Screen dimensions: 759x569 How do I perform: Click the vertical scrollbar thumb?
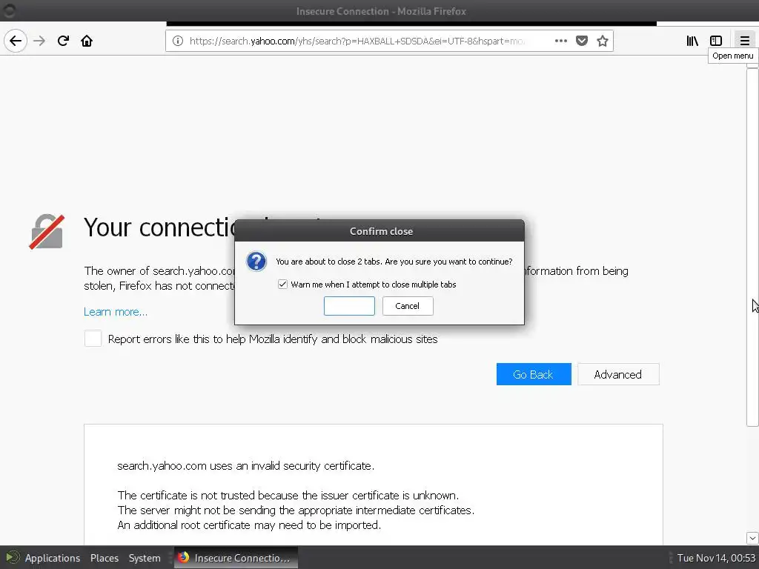(x=752, y=247)
